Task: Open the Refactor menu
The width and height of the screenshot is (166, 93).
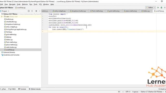Action: pos(25,4)
